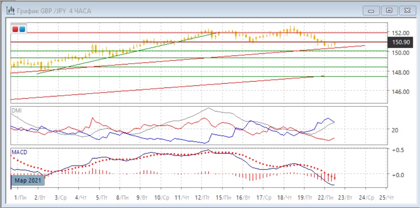
Task: Minimize the GBP/JPY chart window
Action: [371, 10]
